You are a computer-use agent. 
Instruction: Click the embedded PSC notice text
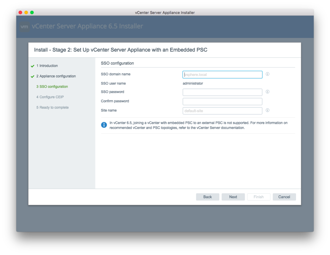pos(199,125)
